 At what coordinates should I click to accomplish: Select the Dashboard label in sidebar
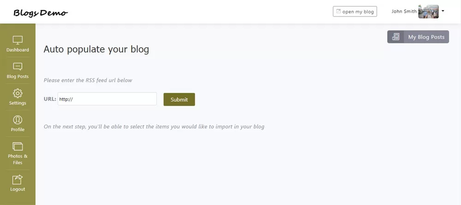point(18,50)
